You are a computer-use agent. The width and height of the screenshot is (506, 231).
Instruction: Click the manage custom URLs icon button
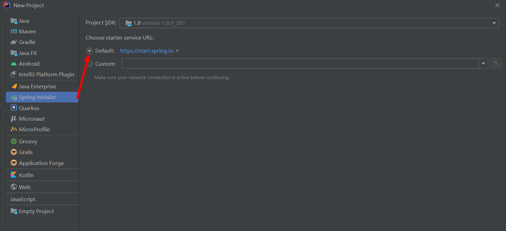coord(496,64)
